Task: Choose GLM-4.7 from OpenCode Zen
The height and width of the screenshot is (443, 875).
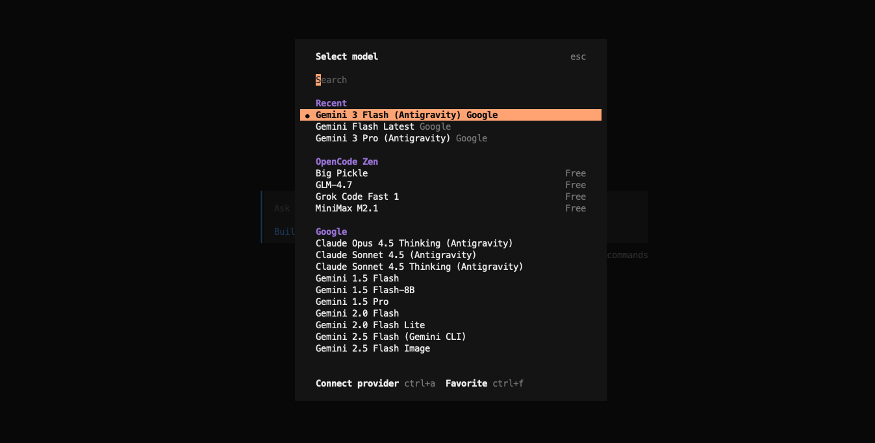Action: coord(451,185)
